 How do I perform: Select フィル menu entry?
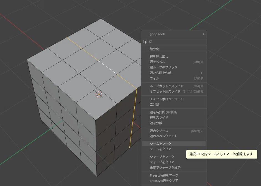[174, 78]
